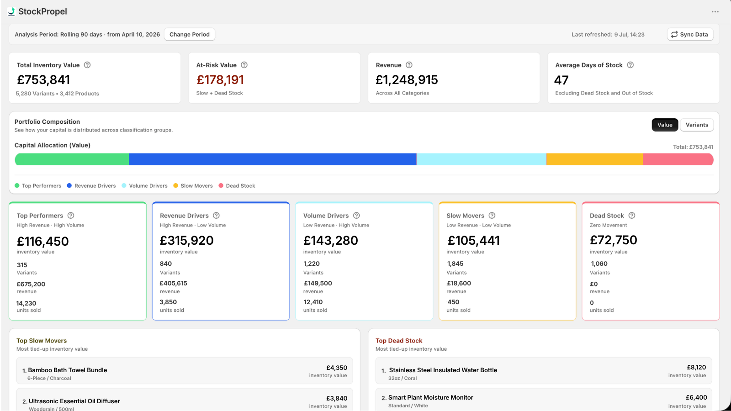Click the 1,845 Variants count in Slow Movers
Screen dimensions: 731x411
tap(456, 263)
